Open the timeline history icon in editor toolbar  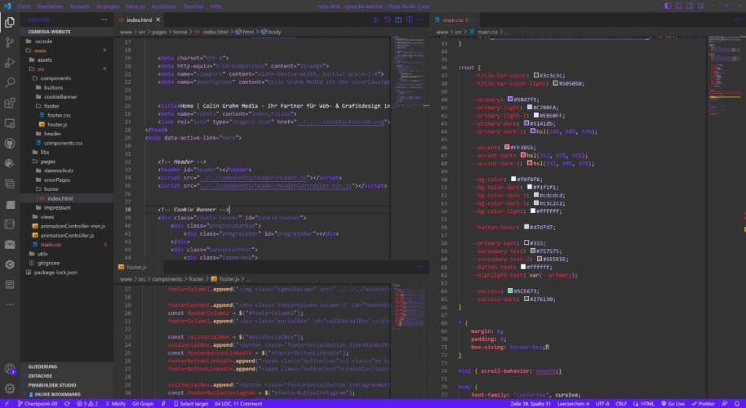coord(387,20)
